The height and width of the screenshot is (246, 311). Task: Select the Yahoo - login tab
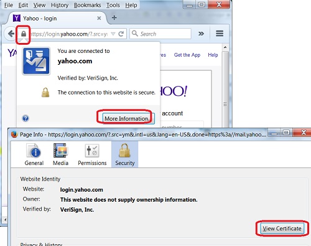[x=57, y=18]
